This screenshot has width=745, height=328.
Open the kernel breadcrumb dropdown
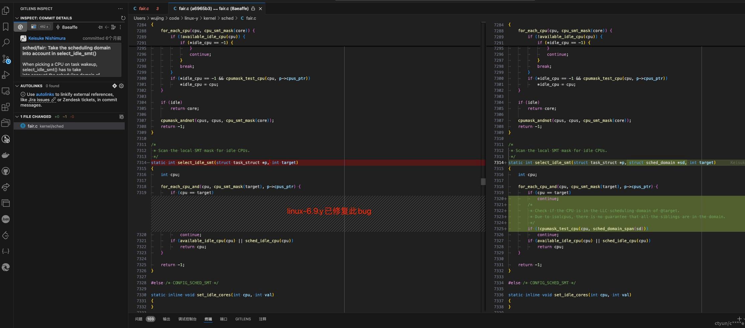210,18
